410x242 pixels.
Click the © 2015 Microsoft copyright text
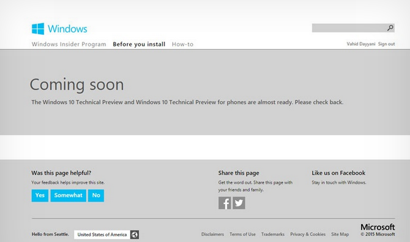[x=378, y=234]
